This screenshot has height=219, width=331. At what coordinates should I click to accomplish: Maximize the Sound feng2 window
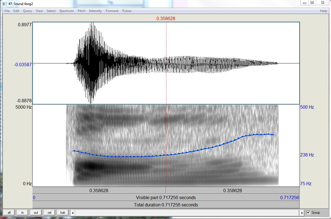(x=312, y=3)
